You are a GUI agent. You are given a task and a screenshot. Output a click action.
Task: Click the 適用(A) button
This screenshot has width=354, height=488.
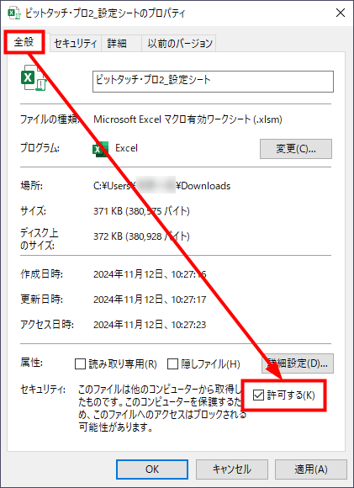pos(311,469)
